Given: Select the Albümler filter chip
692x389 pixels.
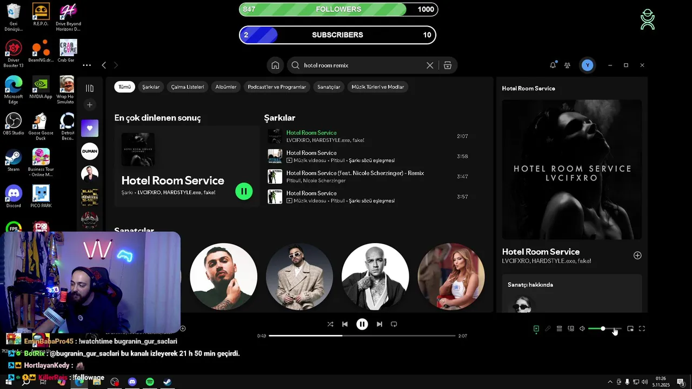Looking at the screenshot, I should (226, 87).
